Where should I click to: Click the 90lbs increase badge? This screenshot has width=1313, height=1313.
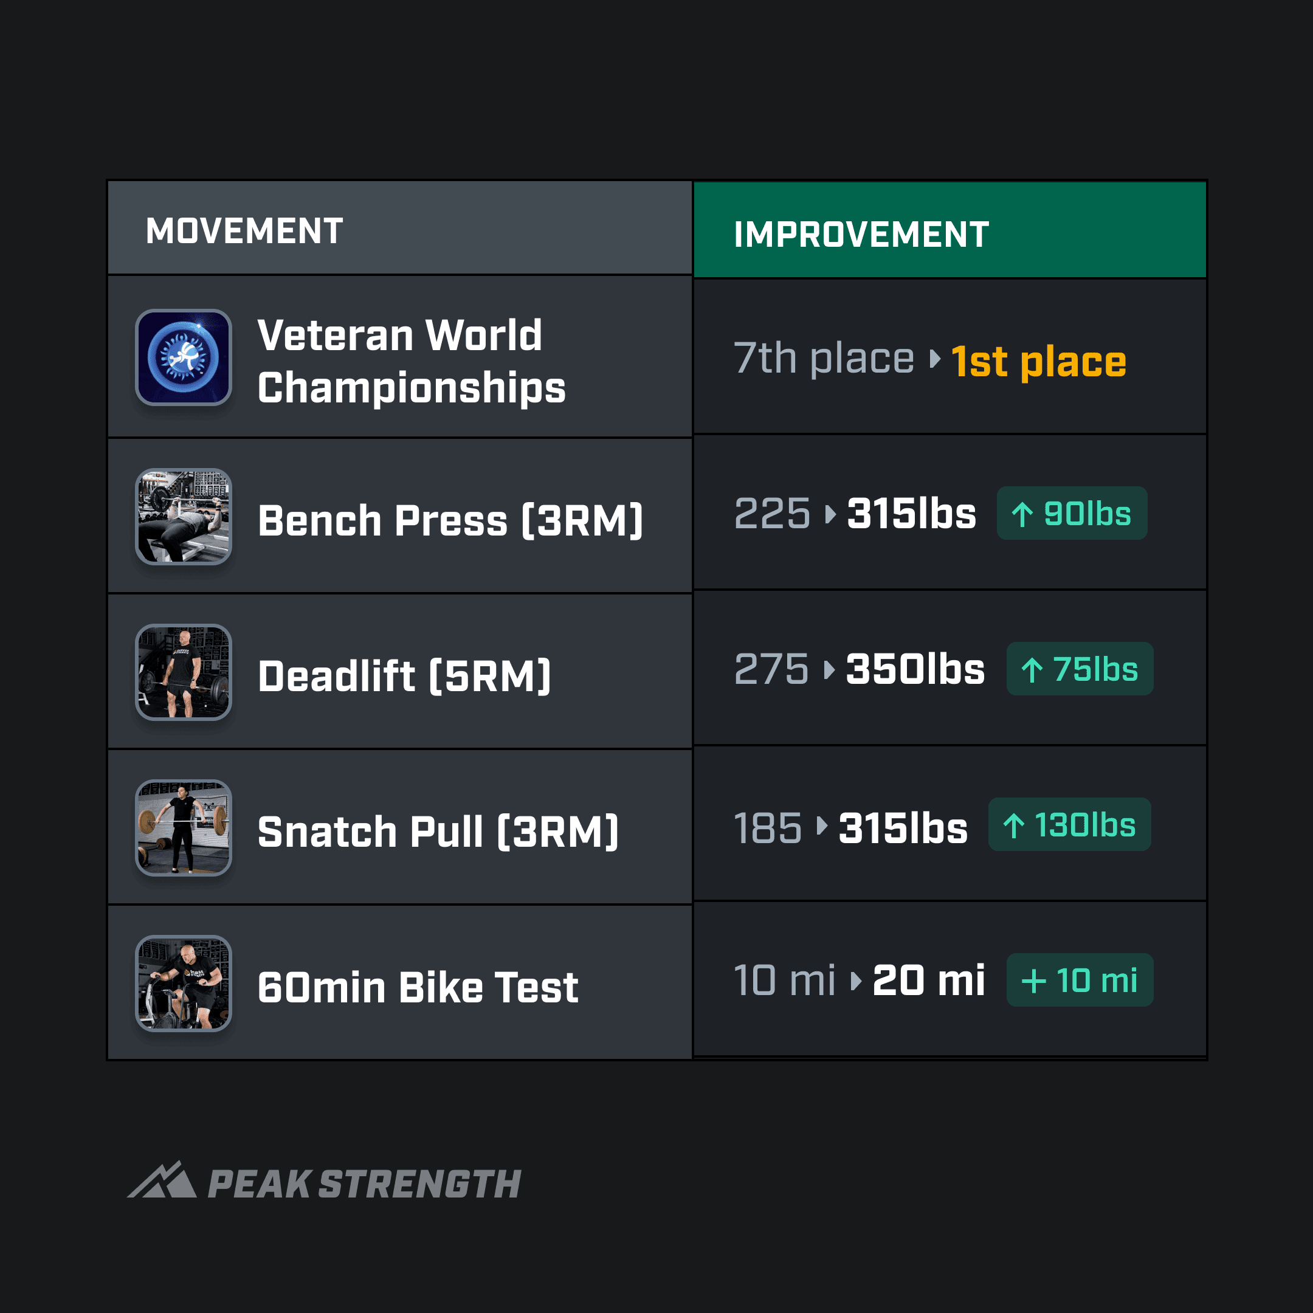(x=1072, y=513)
